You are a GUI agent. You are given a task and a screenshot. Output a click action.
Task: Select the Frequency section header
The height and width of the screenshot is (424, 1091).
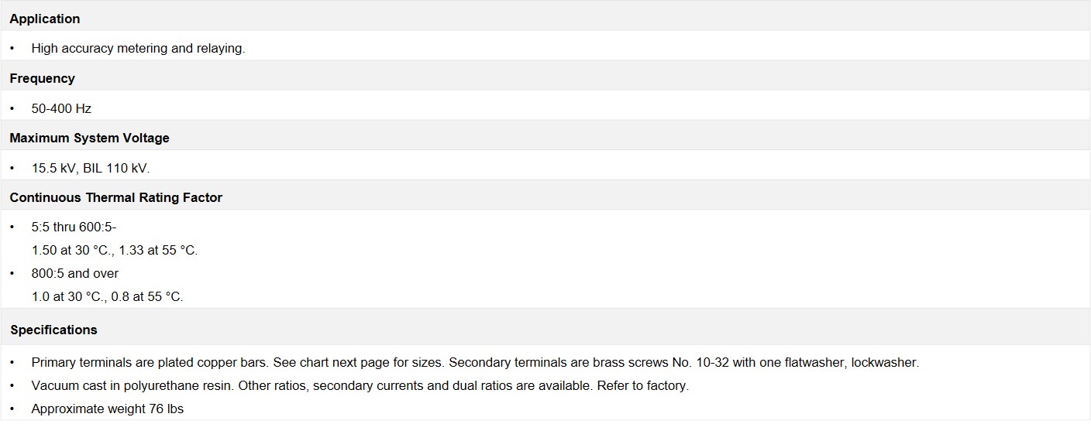43,78
